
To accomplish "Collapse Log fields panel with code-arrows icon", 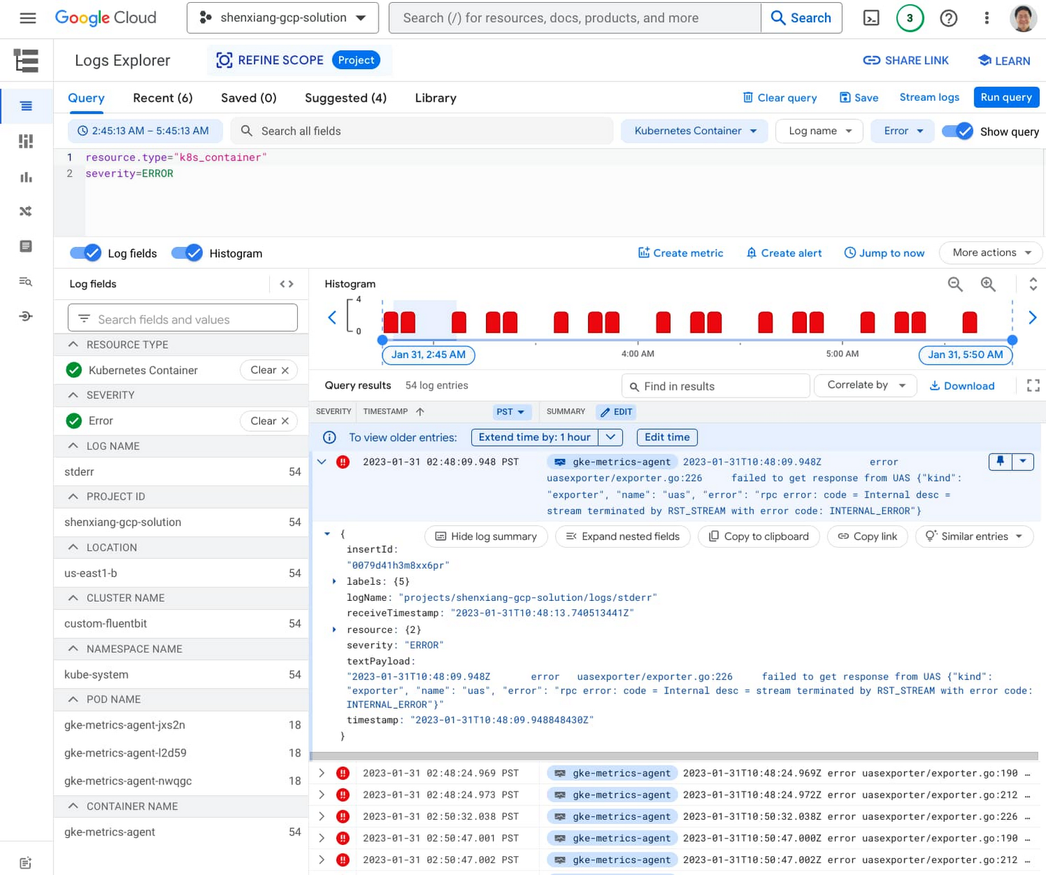I will [287, 284].
